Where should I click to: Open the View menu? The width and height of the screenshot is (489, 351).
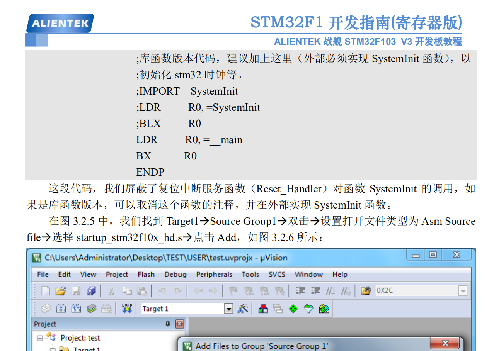[x=88, y=275]
